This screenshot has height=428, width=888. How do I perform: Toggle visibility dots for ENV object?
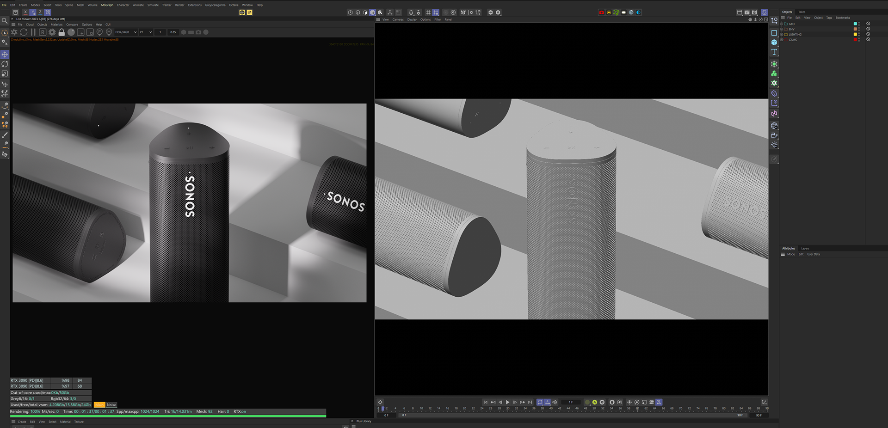[859, 29]
